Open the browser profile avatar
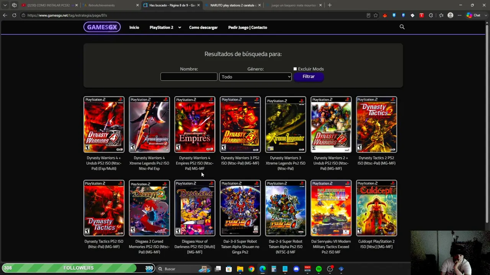This screenshot has width=490, height=275. (450, 15)
